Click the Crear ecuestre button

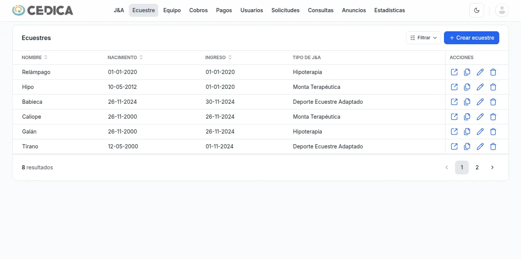(x=471, y=38)
